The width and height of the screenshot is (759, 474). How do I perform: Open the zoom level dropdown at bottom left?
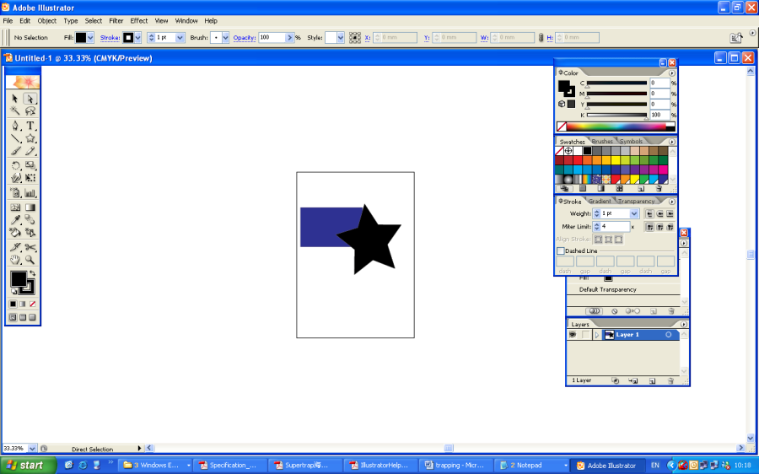click(x=33, y=449)
